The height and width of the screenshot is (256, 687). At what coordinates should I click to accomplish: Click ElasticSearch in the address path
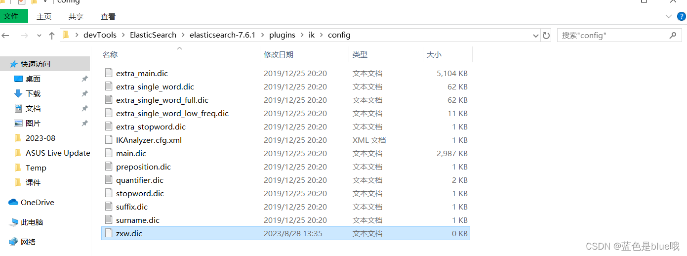[x=153, y=35]
